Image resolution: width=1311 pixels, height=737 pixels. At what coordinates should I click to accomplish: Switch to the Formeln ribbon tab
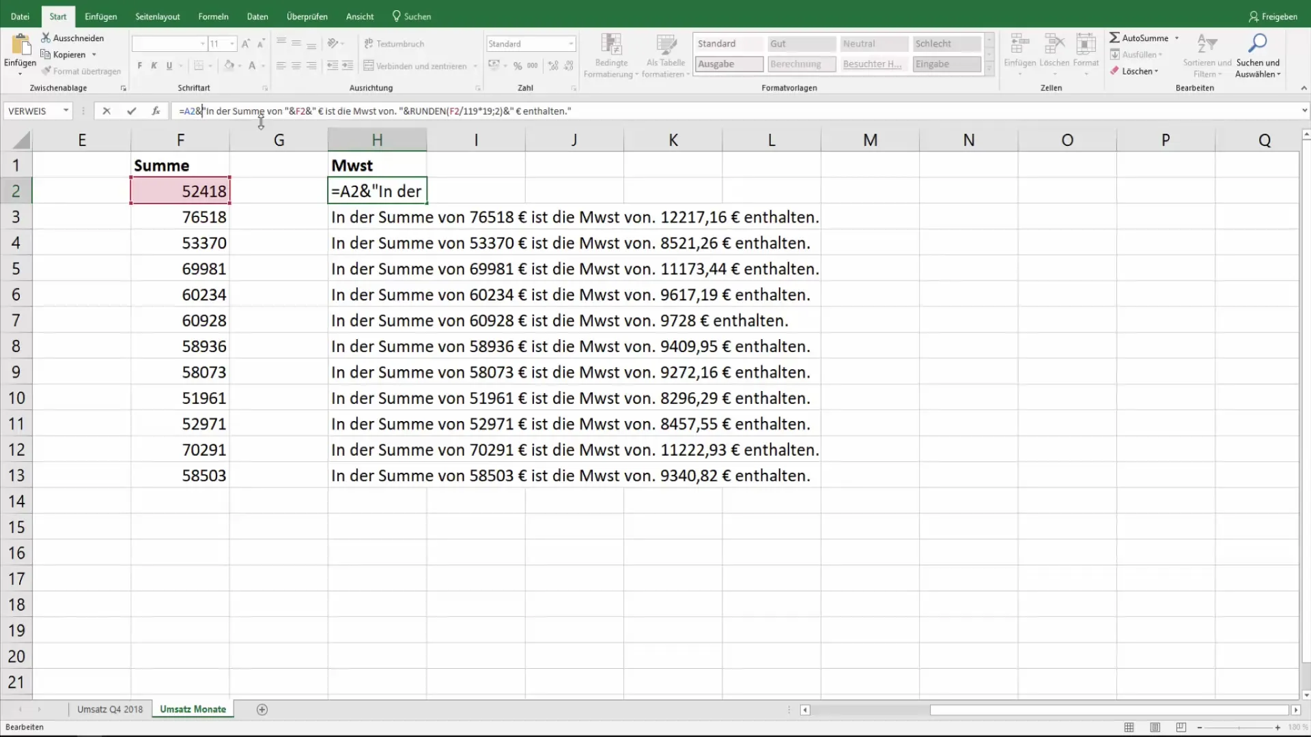(x=213, y=16)
